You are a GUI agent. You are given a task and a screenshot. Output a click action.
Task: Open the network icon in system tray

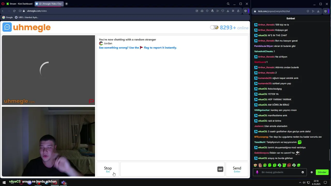pyautogui.click(x=309, y=183)
